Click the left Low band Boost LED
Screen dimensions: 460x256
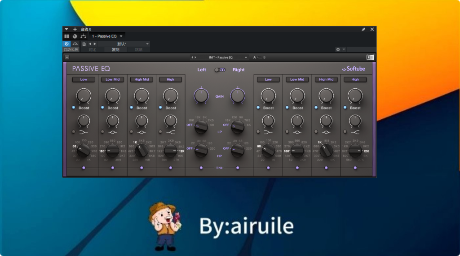(x=74, y=108)
